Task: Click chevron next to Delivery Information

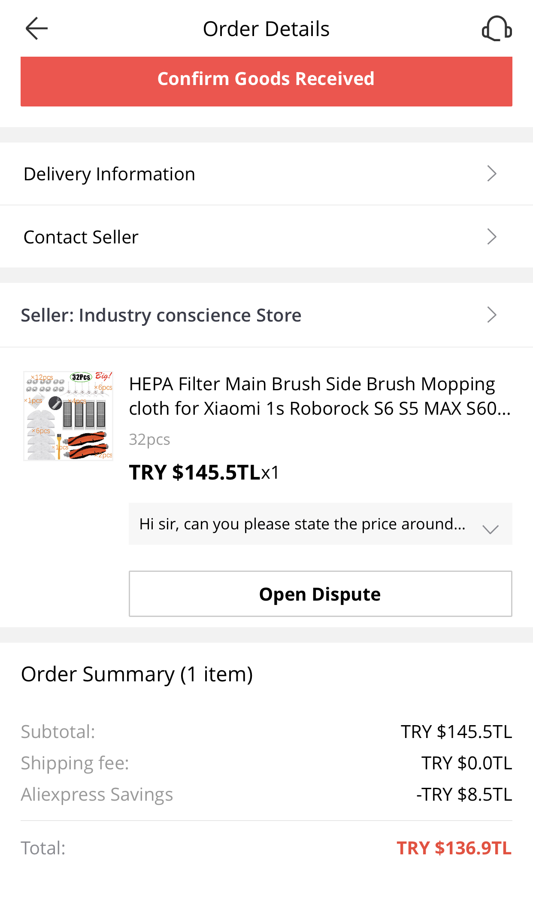Action: click(x=492, y=174)
